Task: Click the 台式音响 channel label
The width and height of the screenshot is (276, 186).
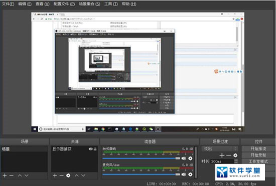Action: pyautogui.click(x=109, y=148)
